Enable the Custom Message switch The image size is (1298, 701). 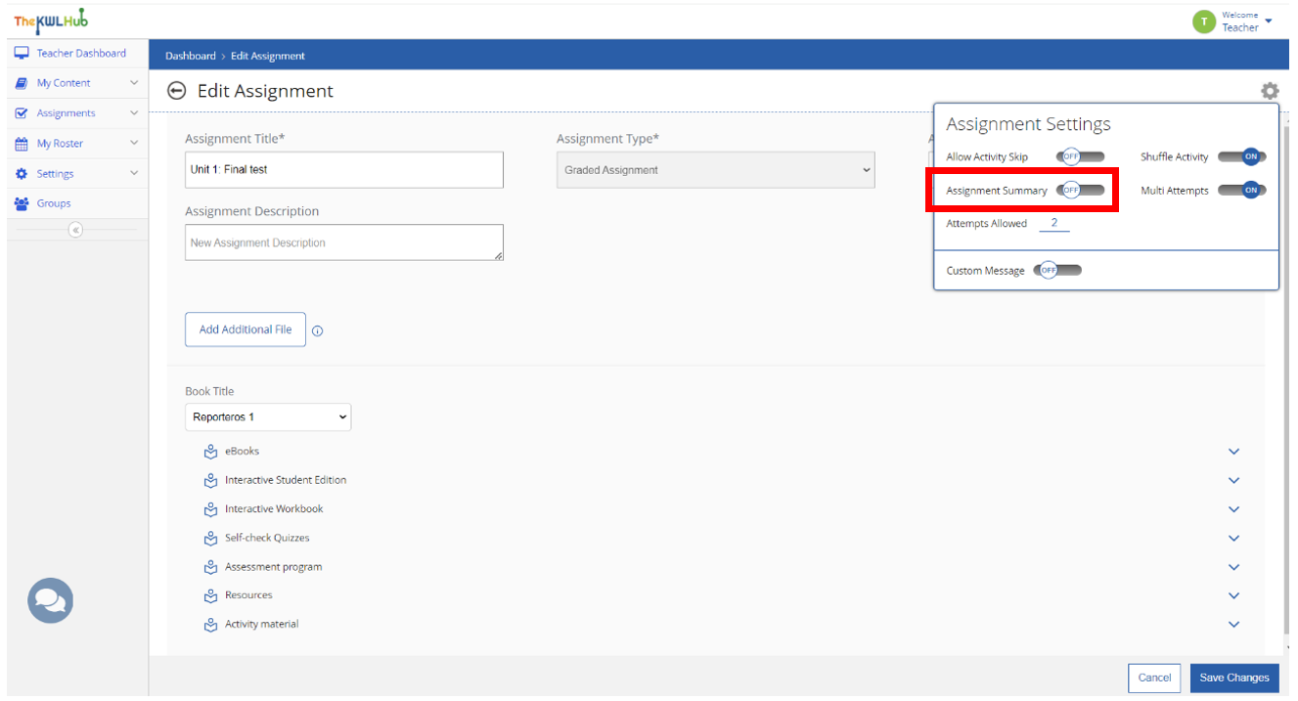(x=1058, y=271)
